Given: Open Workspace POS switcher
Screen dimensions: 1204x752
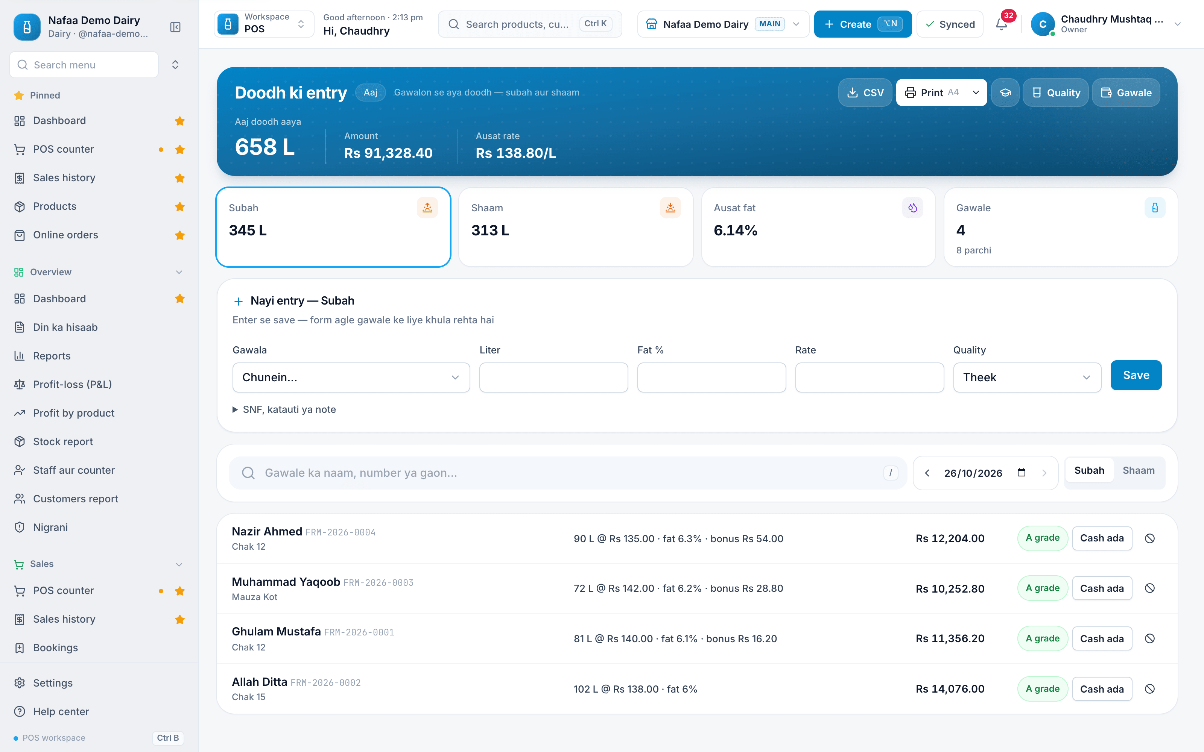Looking at the screenshot, I should pos(264,24).
